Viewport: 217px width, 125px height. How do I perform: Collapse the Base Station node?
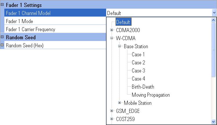120,46
